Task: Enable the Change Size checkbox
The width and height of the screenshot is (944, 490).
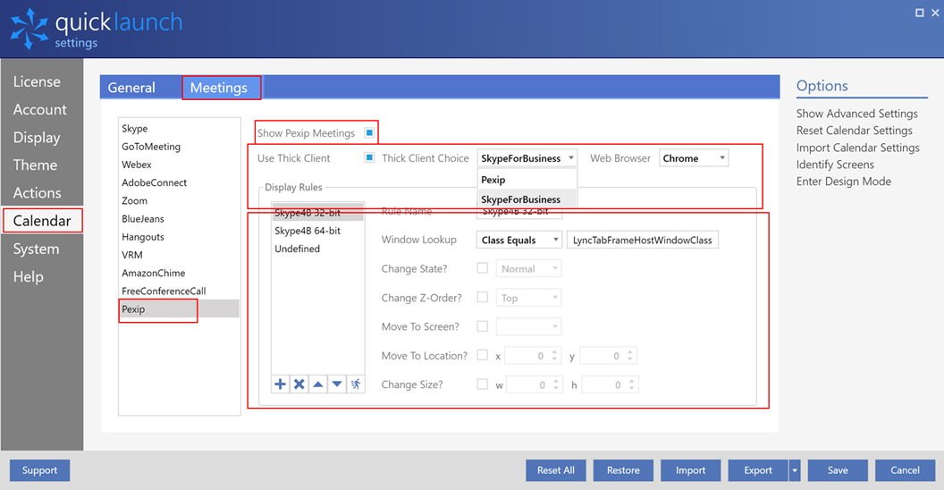Action: tap(482, 384)
